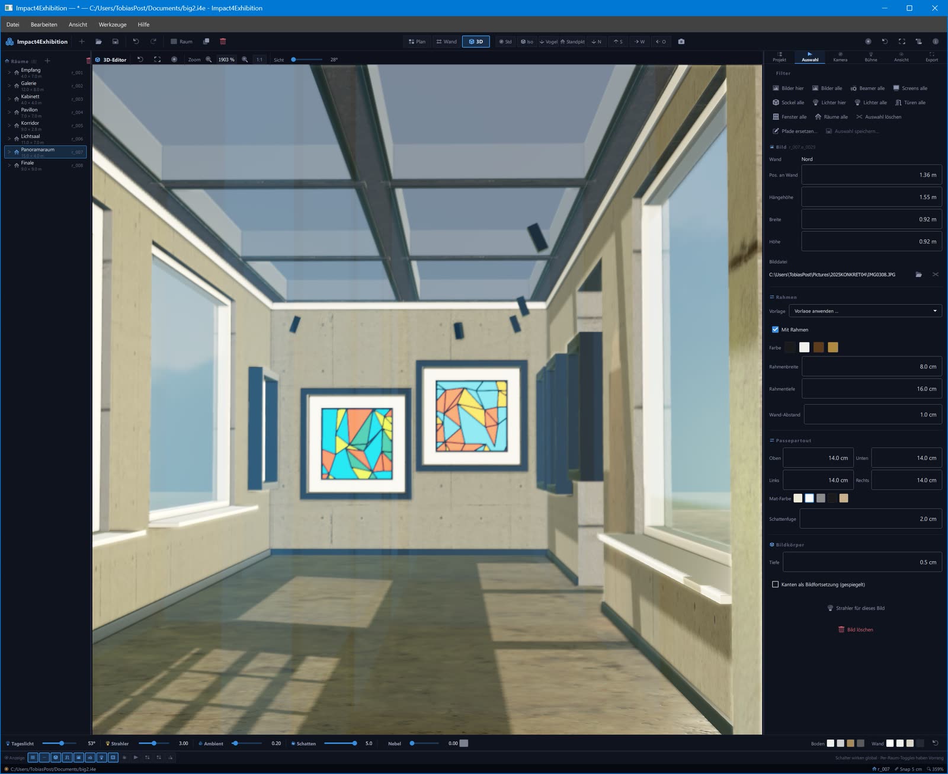Click Strahler für dieses Bild
Screen dimensions: 948x774
coord(856,608)
